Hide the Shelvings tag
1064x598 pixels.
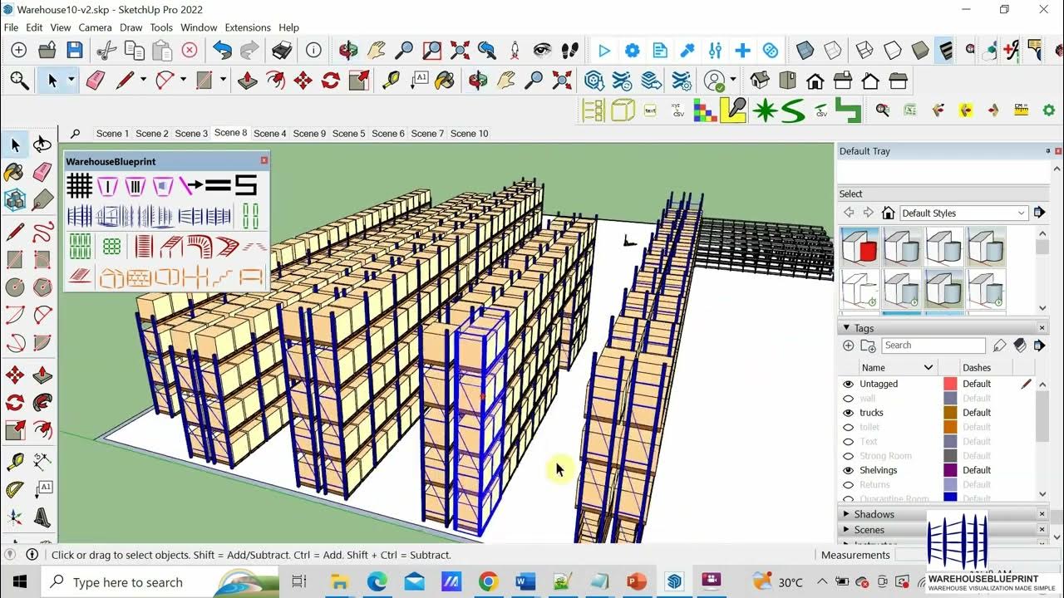(x=848, y=470)
